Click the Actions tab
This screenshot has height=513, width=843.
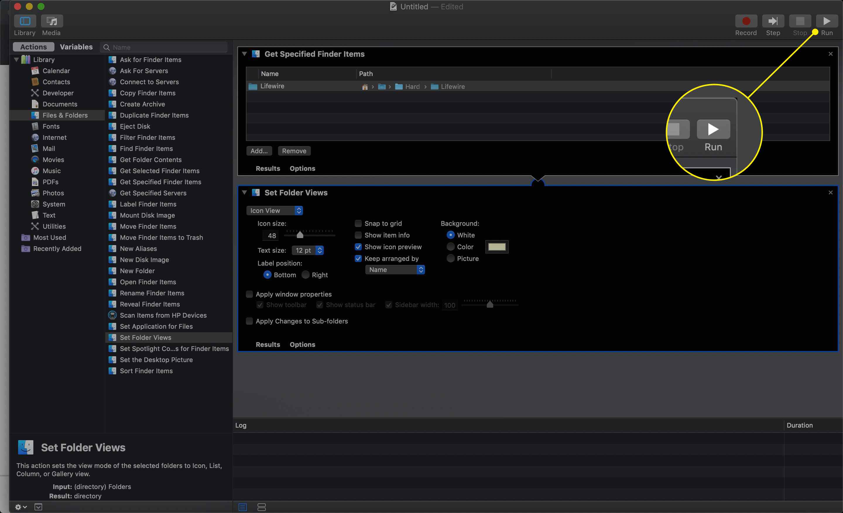click(x=32, y=47)
